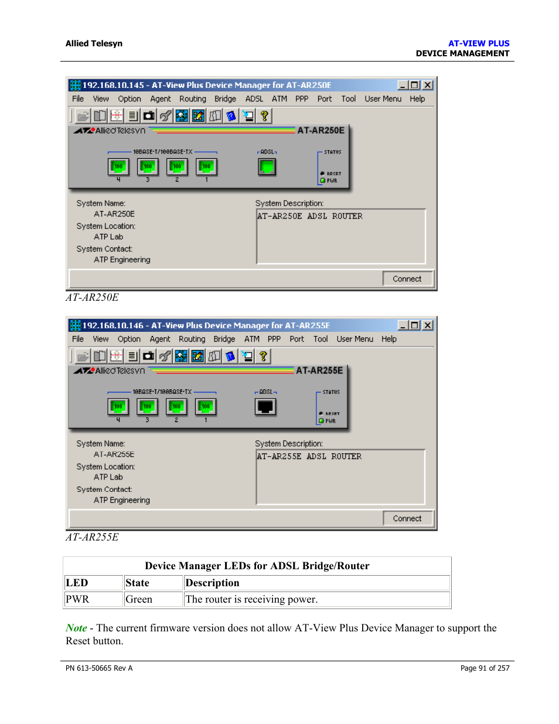Click the green Note label text
559x724 pixels.
76,628
